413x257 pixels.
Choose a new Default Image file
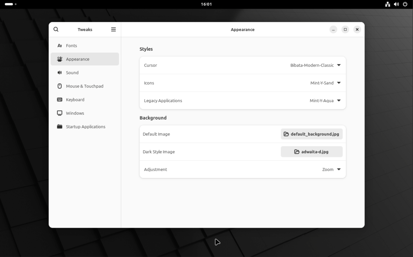click(x=311, y=134)
